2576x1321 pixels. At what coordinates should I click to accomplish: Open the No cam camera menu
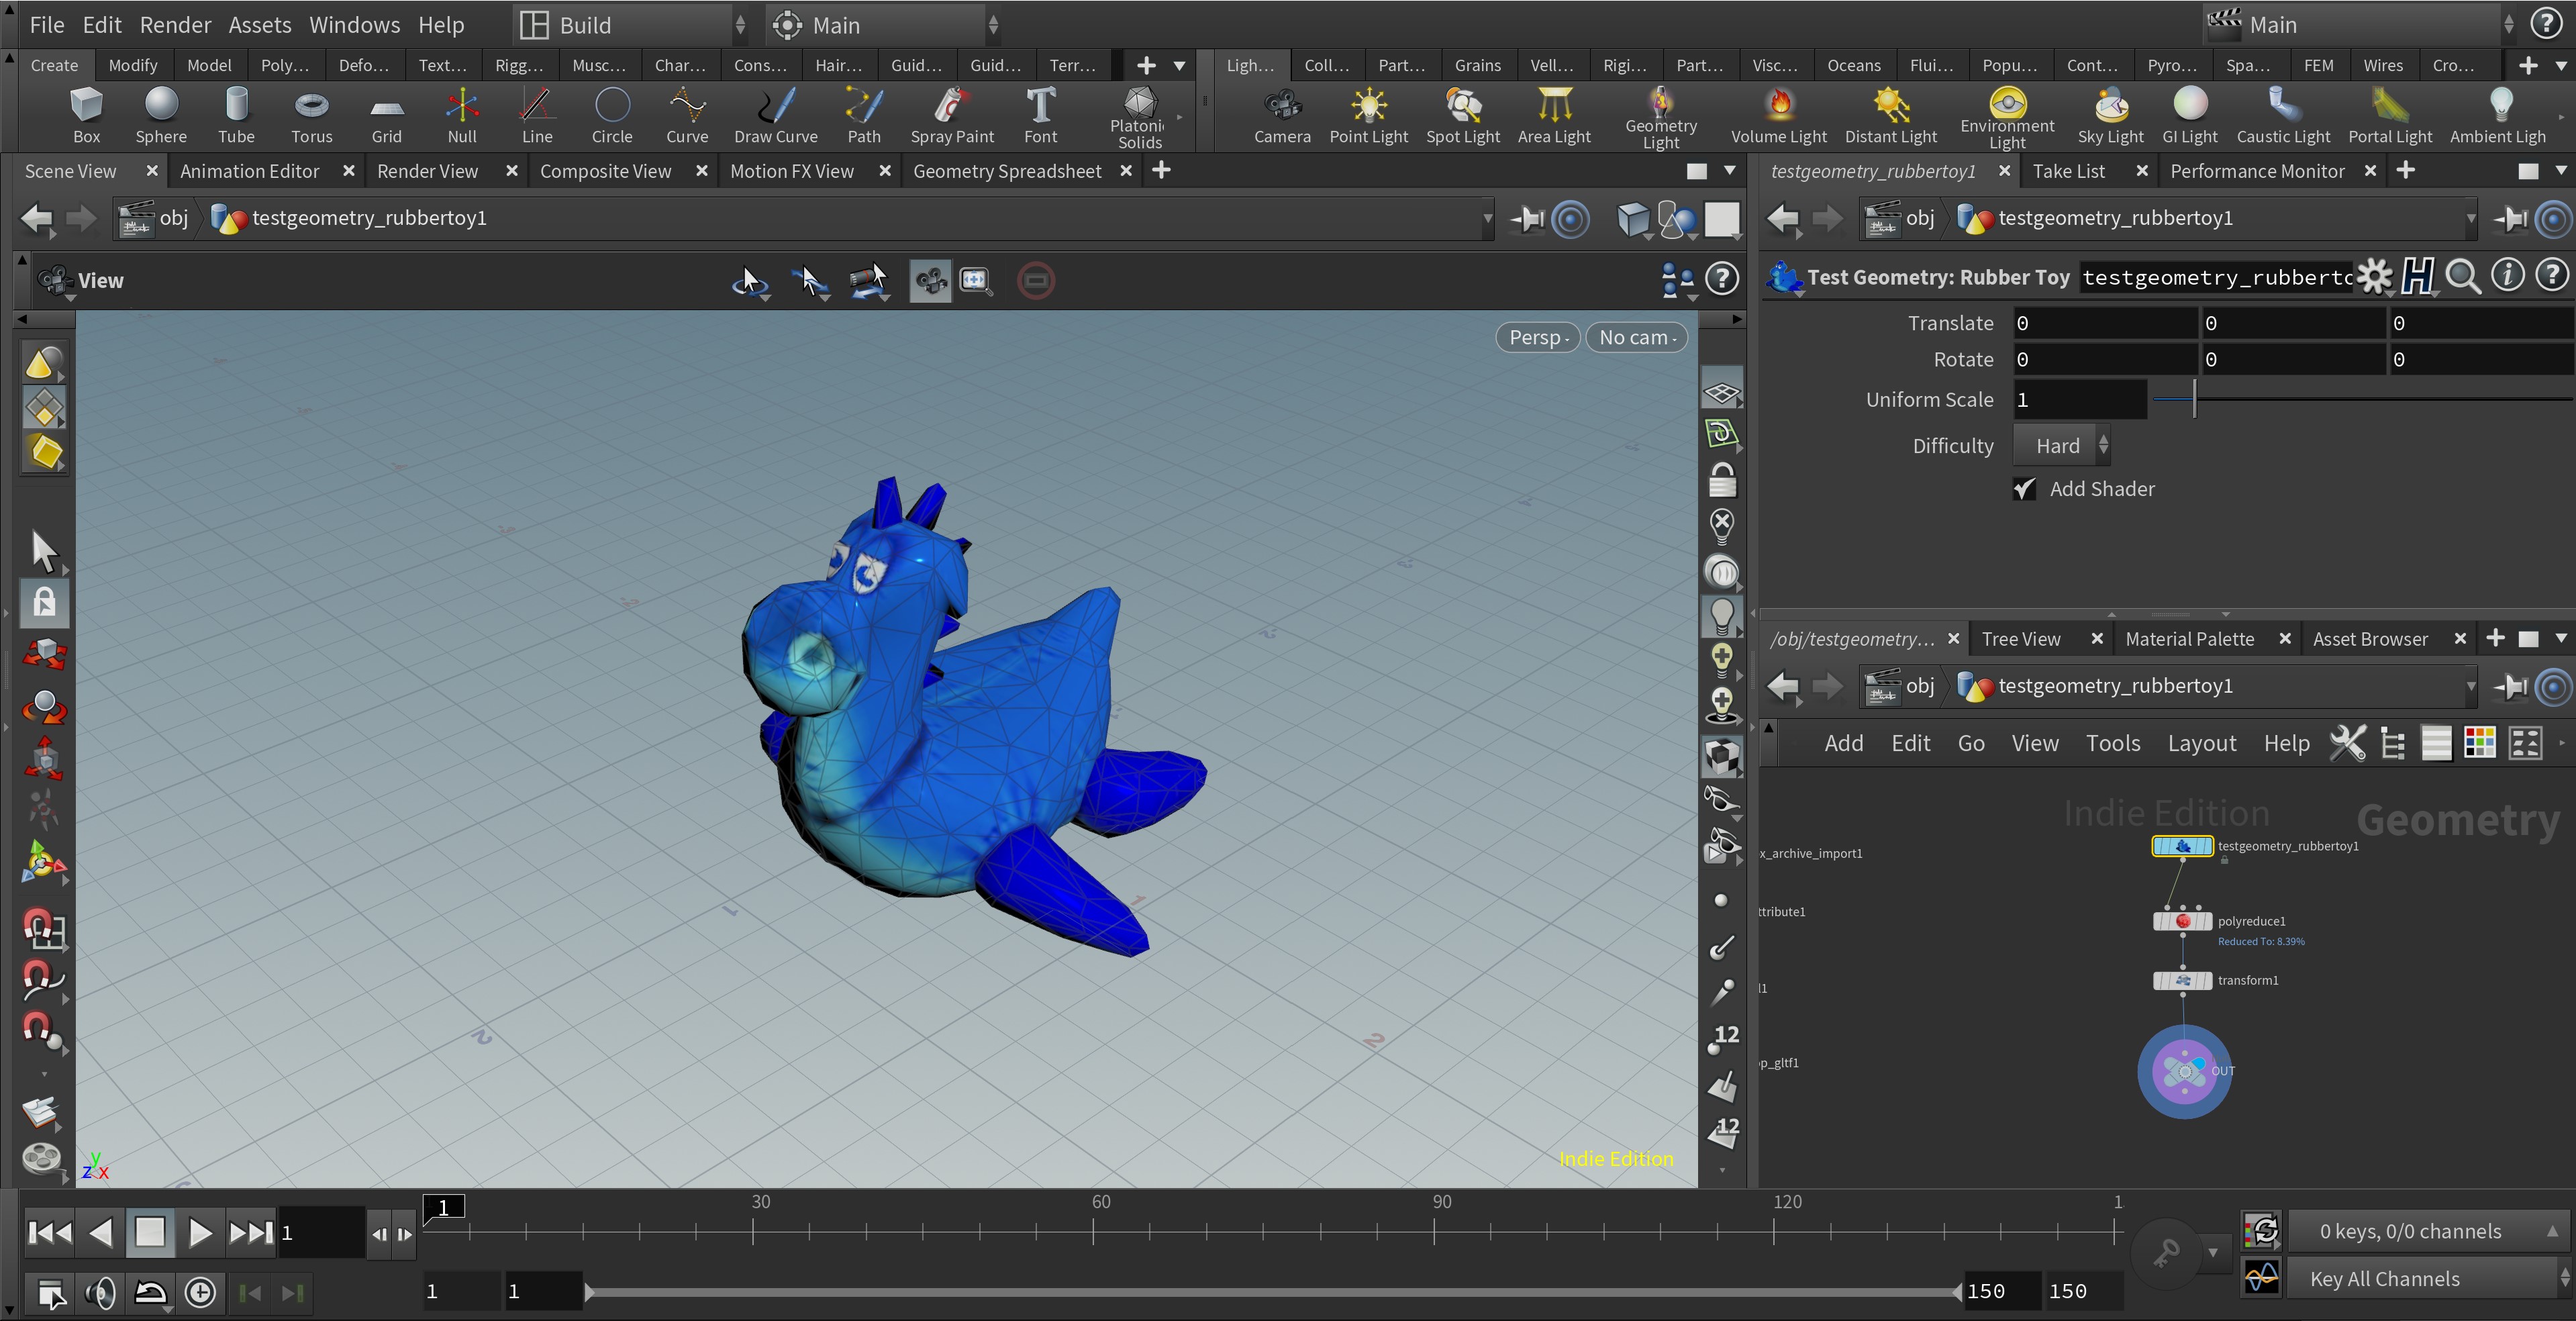(x=1637, y=337)
